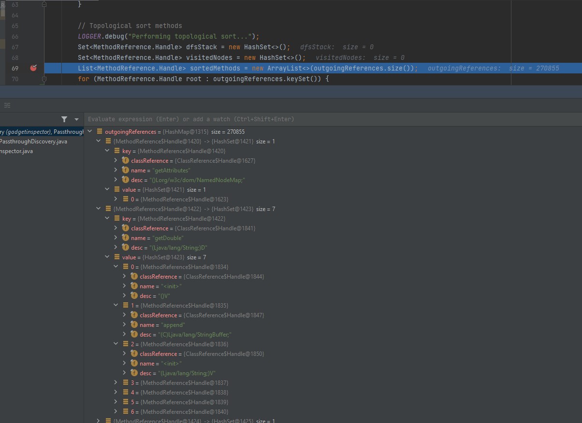The height and width of the screenshot is (423, 582).
Task: Click the object icon of 6 = MethodReference$Handle@1840
Action: point(126,411)
